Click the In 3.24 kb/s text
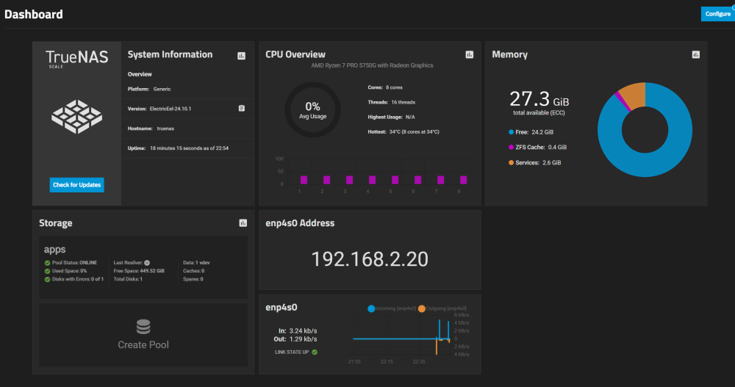 (x=298, y=330)
